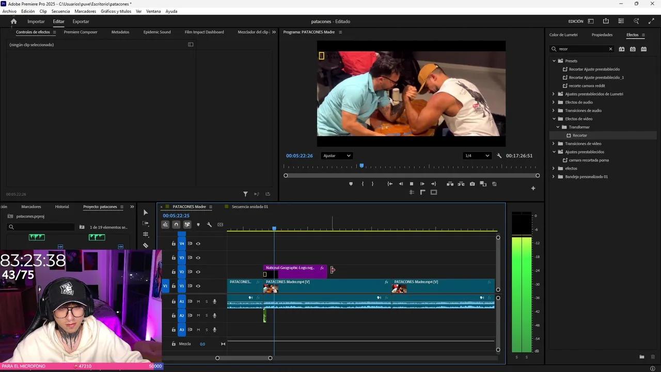
Task: Select the Recortar effect
Action: [580, 135]
